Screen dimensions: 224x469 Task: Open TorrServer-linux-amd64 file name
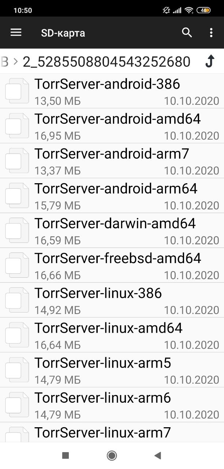click(108, 328)
